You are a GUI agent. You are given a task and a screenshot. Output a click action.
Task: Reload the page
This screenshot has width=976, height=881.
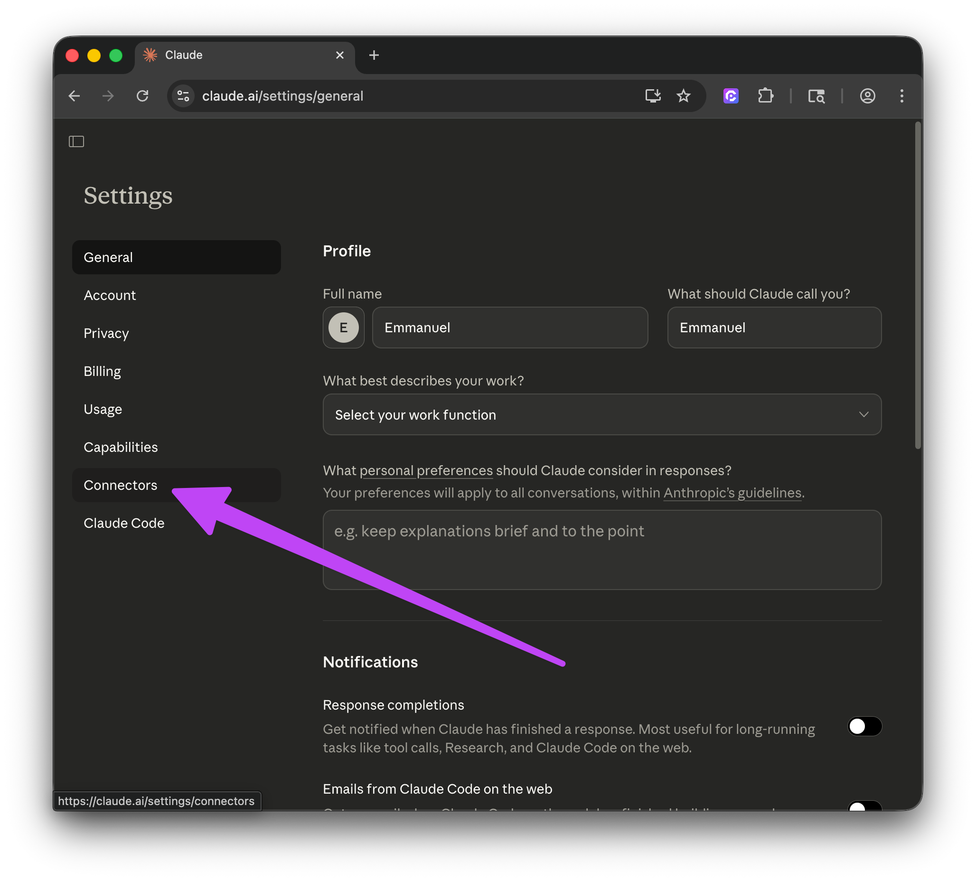tap(142, 96)
